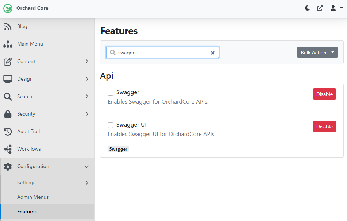Click magnifier icon in features search box
Screen dimensions: 347x221
(x=113, y=53)
